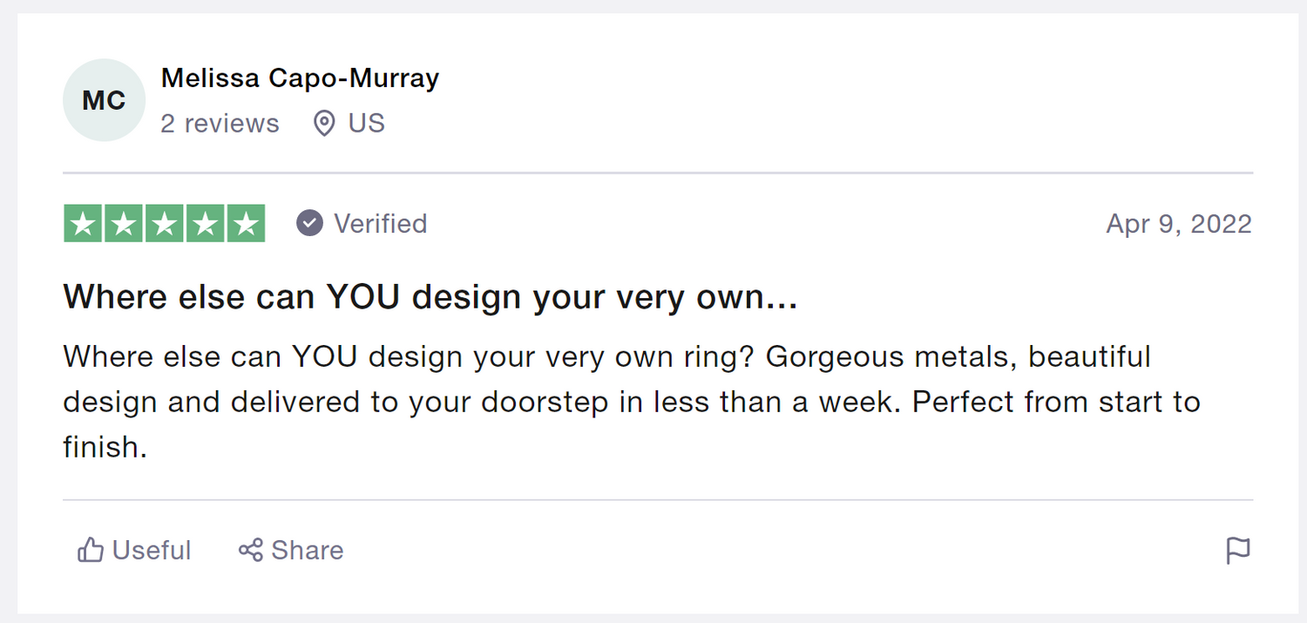Screen dimensions: 1307x623
Task: Click the Apr 9, 2022 review date
Action: point(1178,224)
